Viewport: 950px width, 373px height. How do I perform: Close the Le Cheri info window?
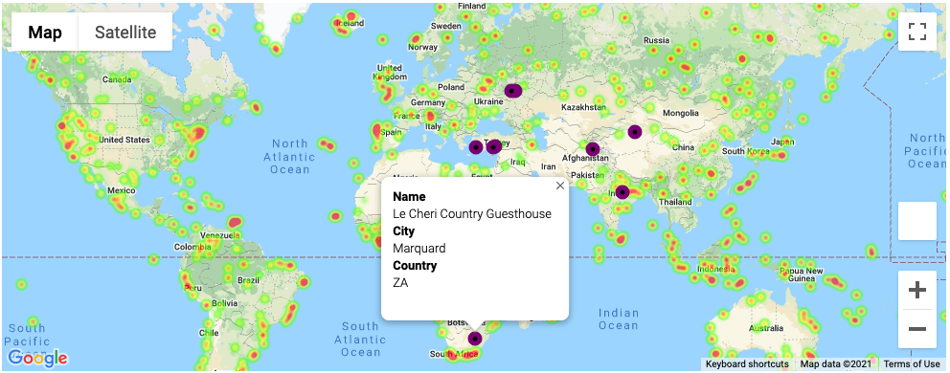coord(560,186)
